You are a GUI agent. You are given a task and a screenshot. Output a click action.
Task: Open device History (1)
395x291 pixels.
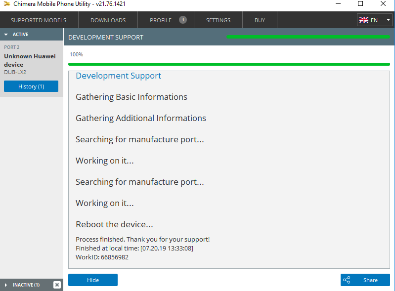[31, 86]
